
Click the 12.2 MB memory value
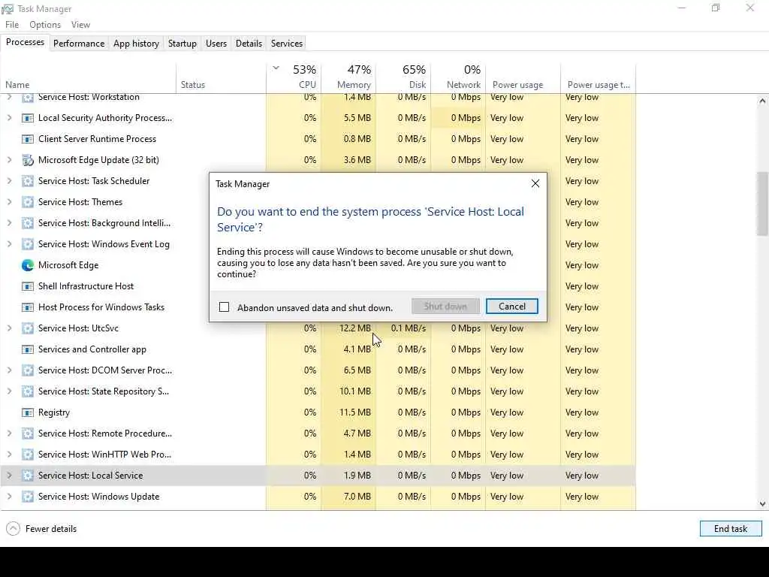tap(355, 328)
